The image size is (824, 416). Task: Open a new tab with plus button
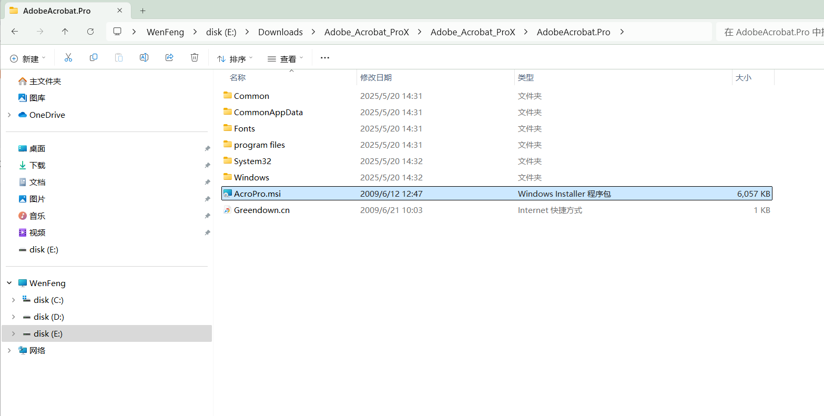[x=143, y=11]
